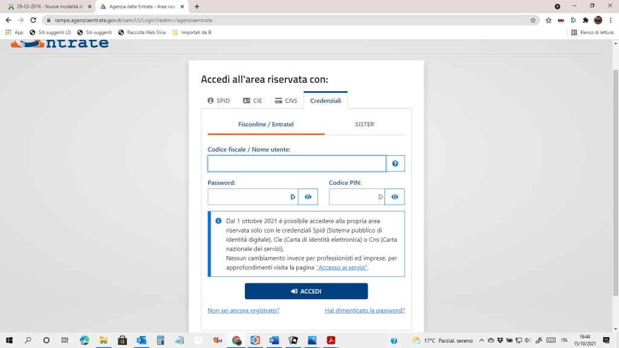This screenshot has height=348, width=619.
Task: Open the Windows notification center
Action: 606,340
